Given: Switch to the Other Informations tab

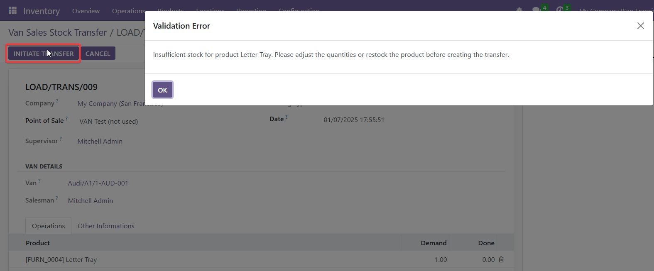Looking at the screenshot, I should click(x=106, y=226).
